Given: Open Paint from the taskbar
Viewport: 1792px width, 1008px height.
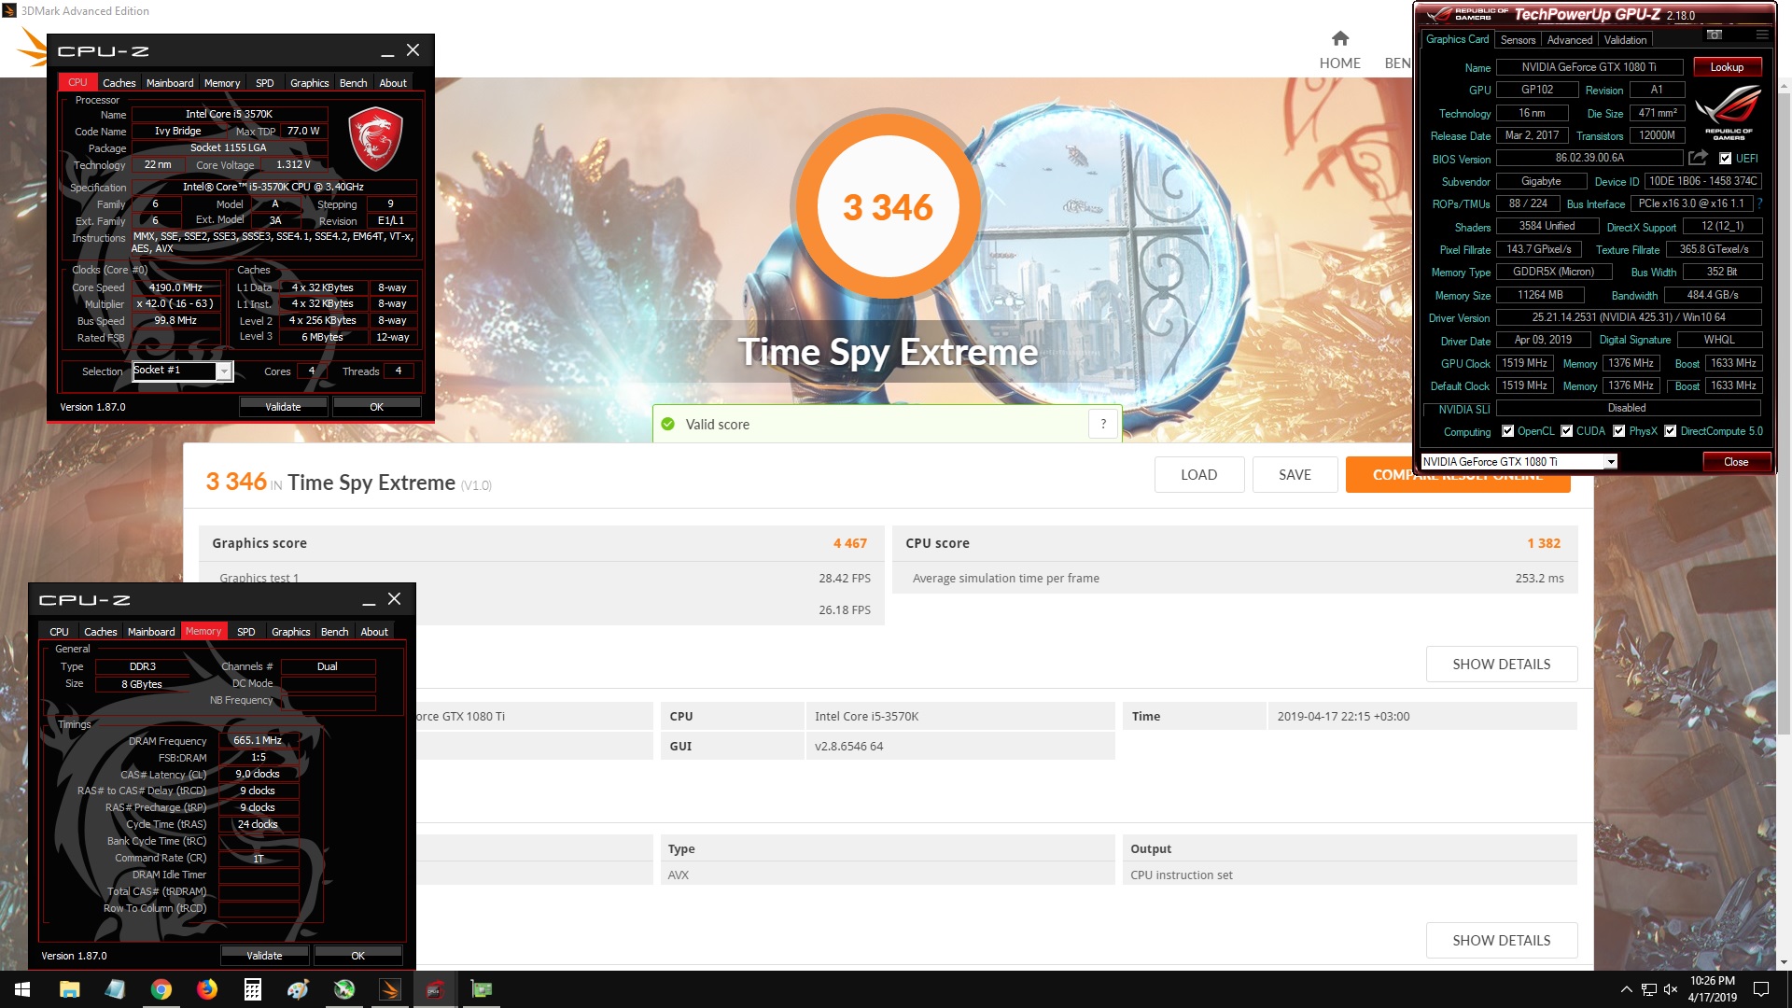Looking at the screenshot, I should 298,989.
